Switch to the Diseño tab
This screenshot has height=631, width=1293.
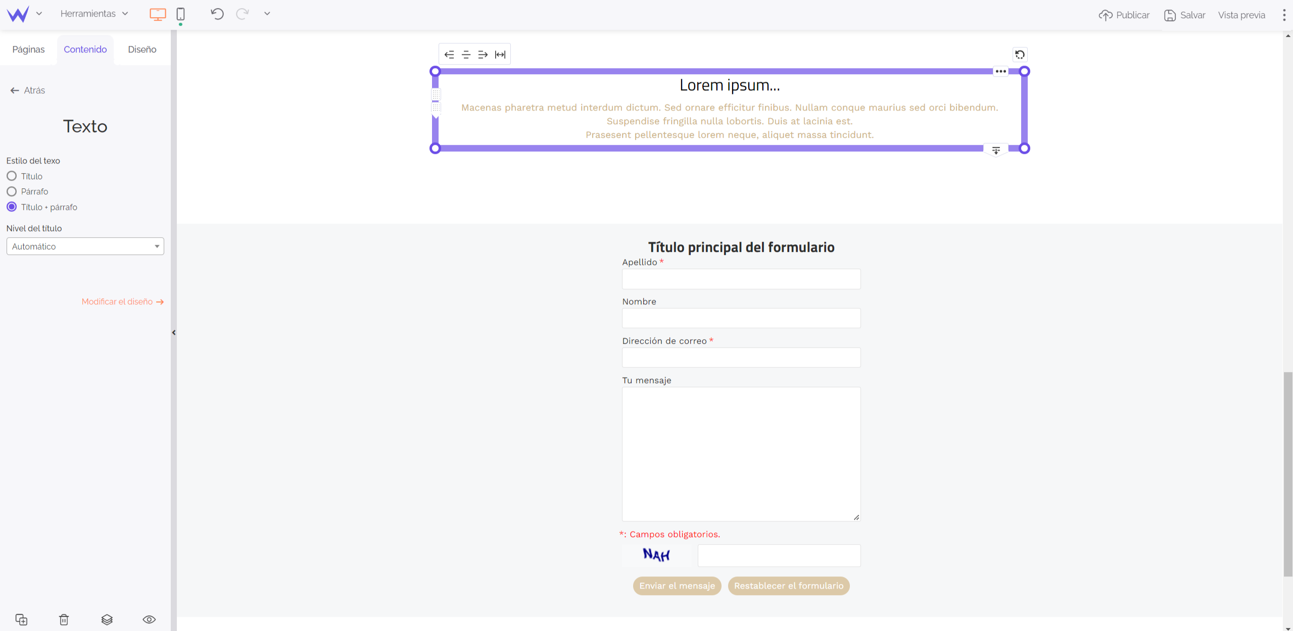click(x=142, y=49)
